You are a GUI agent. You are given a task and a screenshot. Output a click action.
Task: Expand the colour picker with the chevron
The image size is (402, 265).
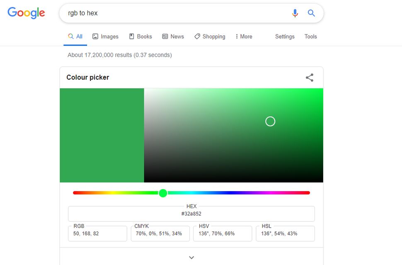(191, 257)
